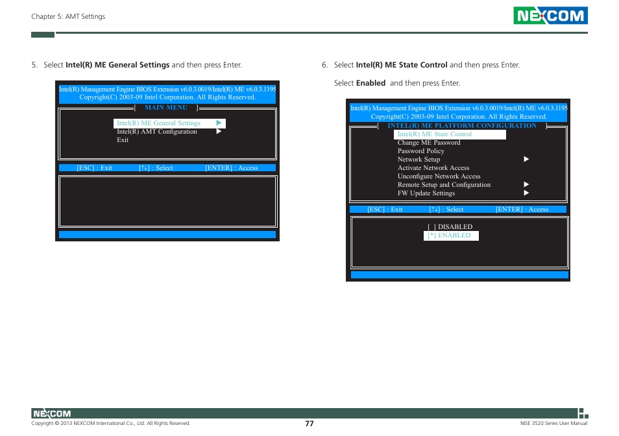Click page number 77 in the footer
This screenshot has height=436, width=619.
(309, 424)
